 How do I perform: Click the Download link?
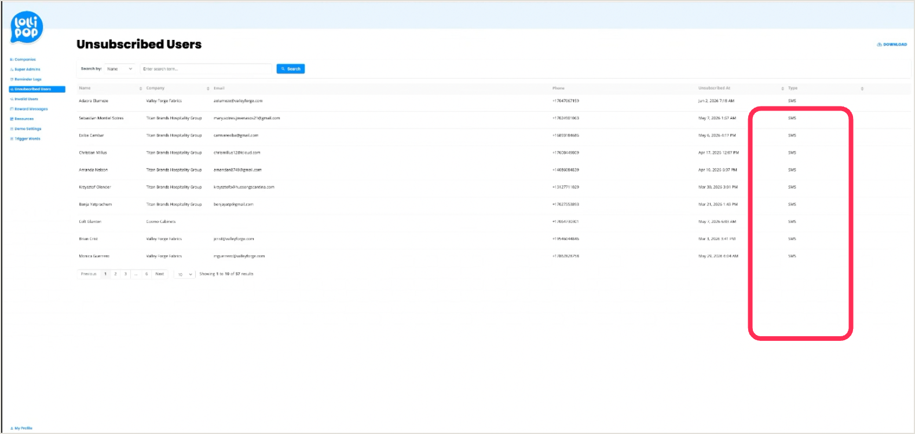(892, 45)
